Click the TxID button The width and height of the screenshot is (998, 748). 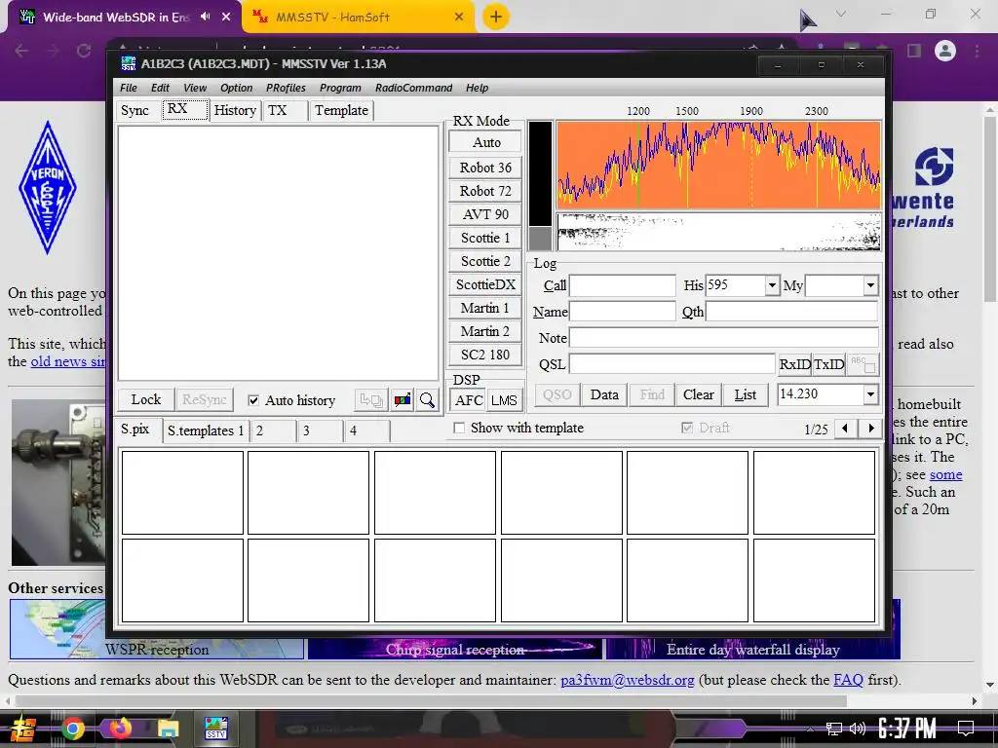click(828, 364)
